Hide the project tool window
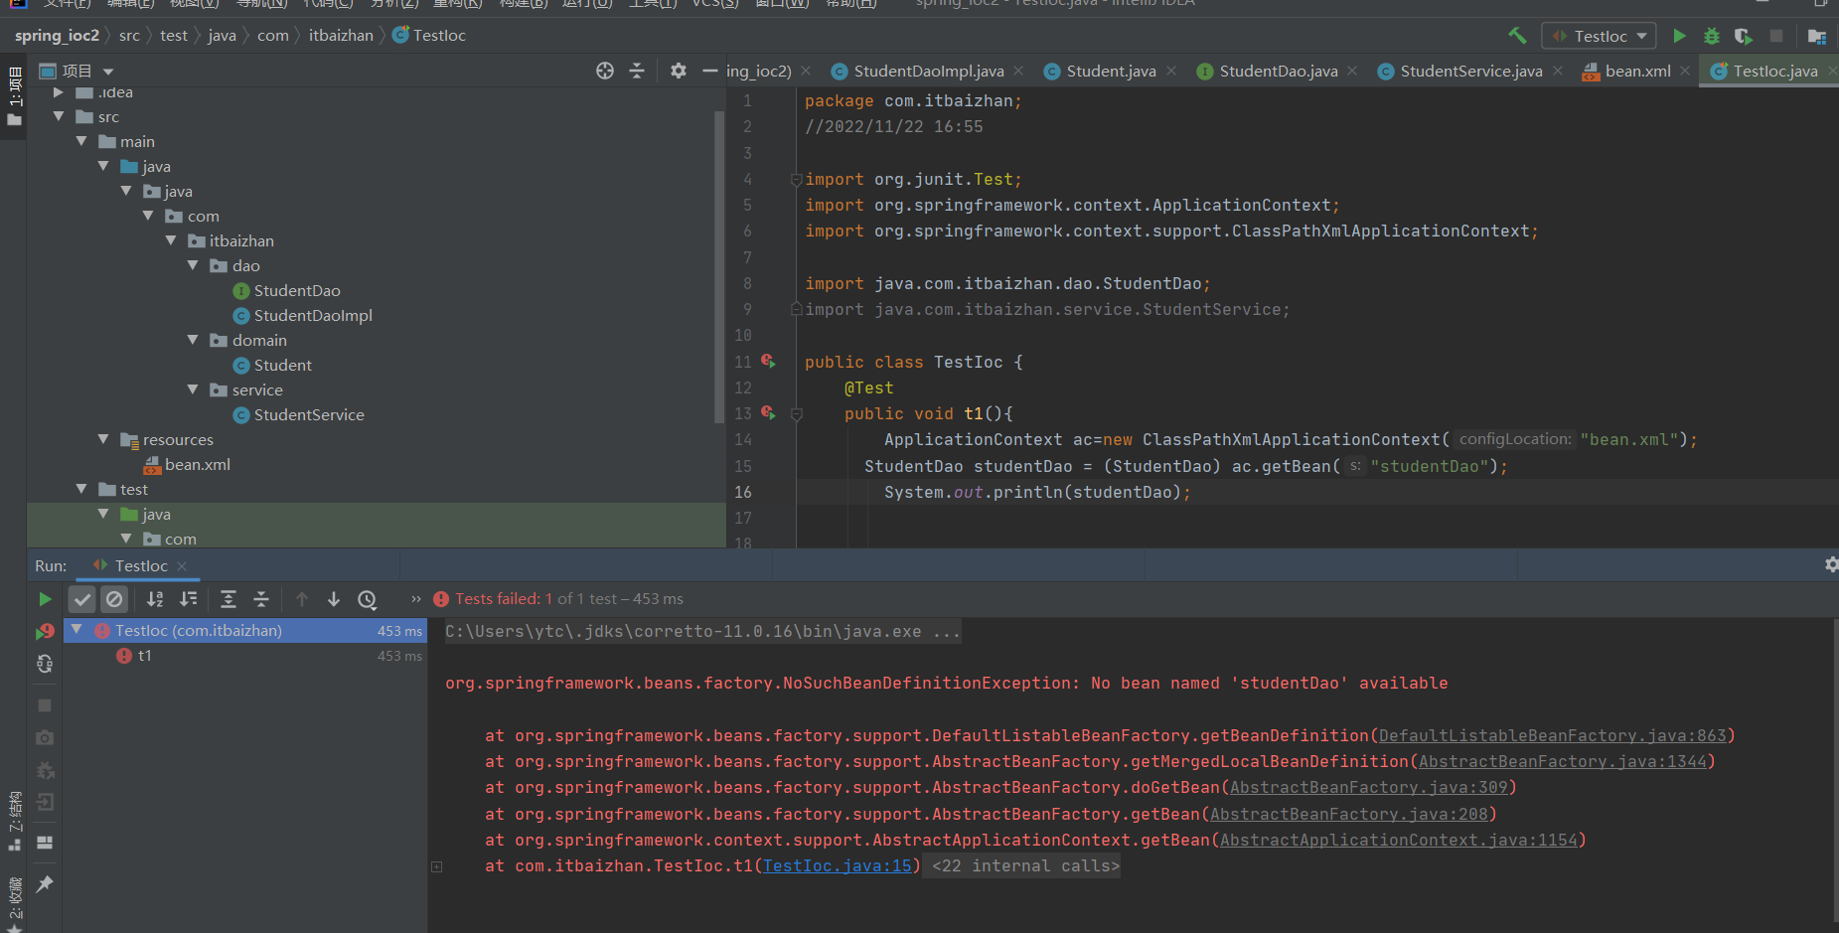 pos(709,71)
